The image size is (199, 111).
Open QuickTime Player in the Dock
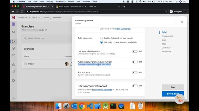(121, 106)
